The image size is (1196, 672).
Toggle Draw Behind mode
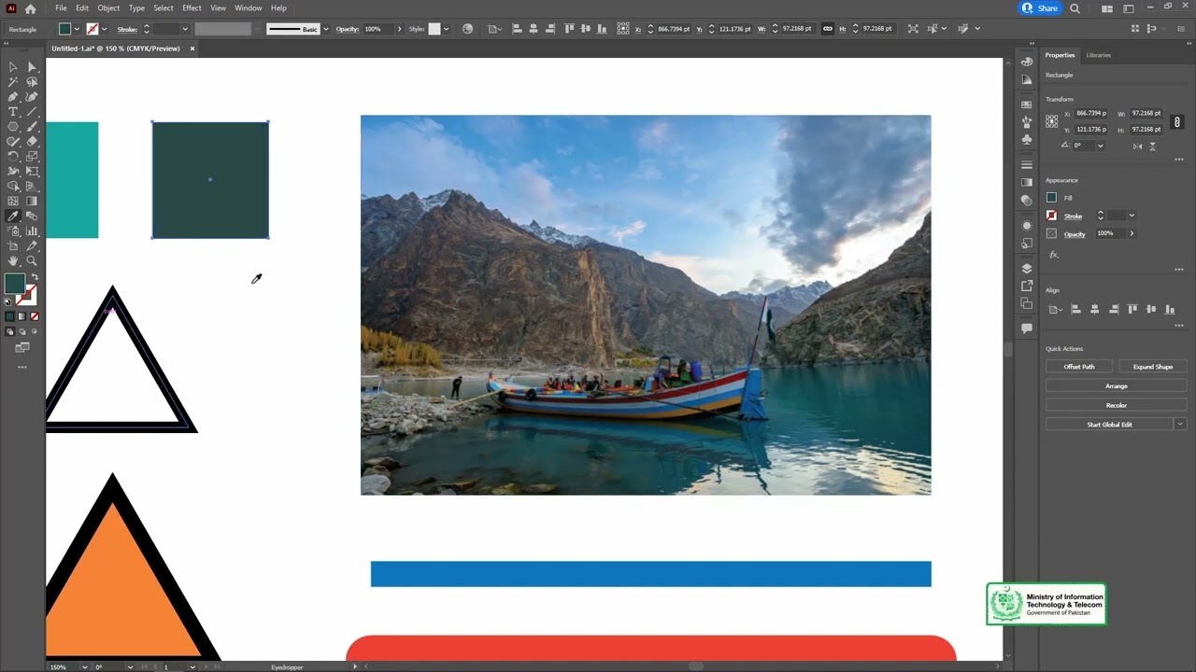[x=22, y=331]
